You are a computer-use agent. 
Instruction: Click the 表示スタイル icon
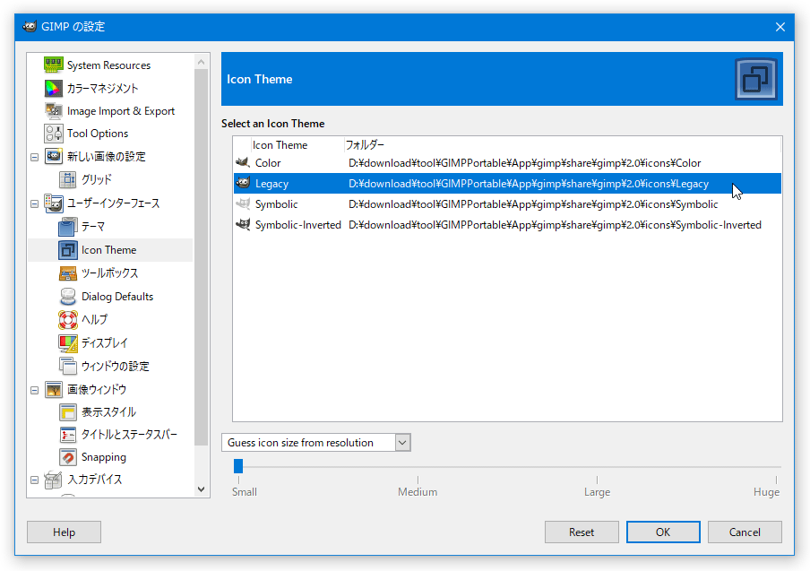pos(68,411)
